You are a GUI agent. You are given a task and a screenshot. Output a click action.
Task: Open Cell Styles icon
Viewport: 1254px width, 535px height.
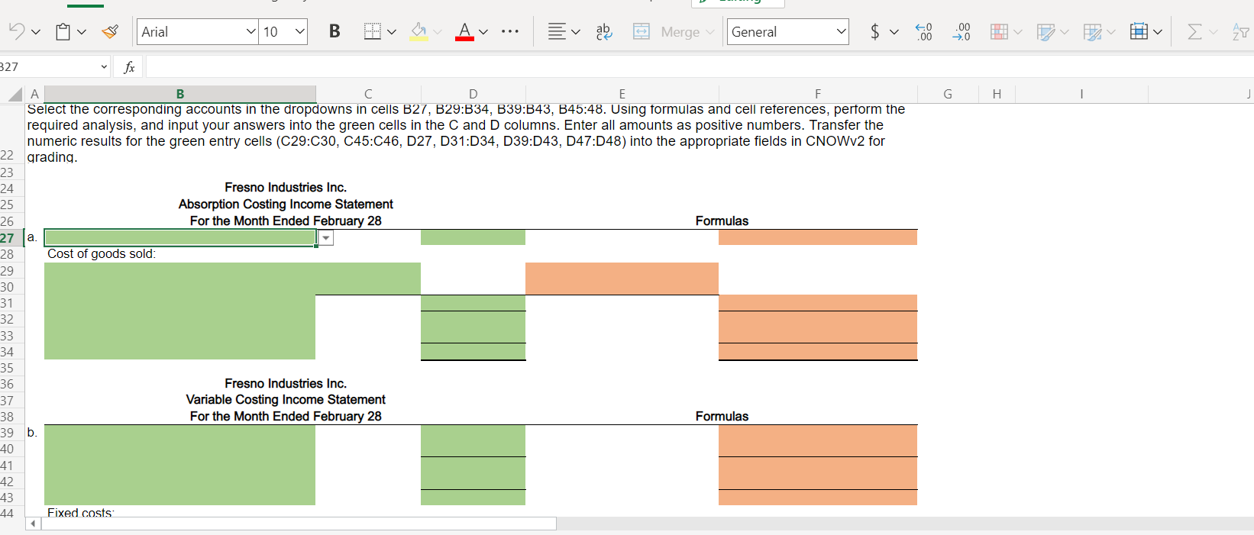pos(1046,31)
